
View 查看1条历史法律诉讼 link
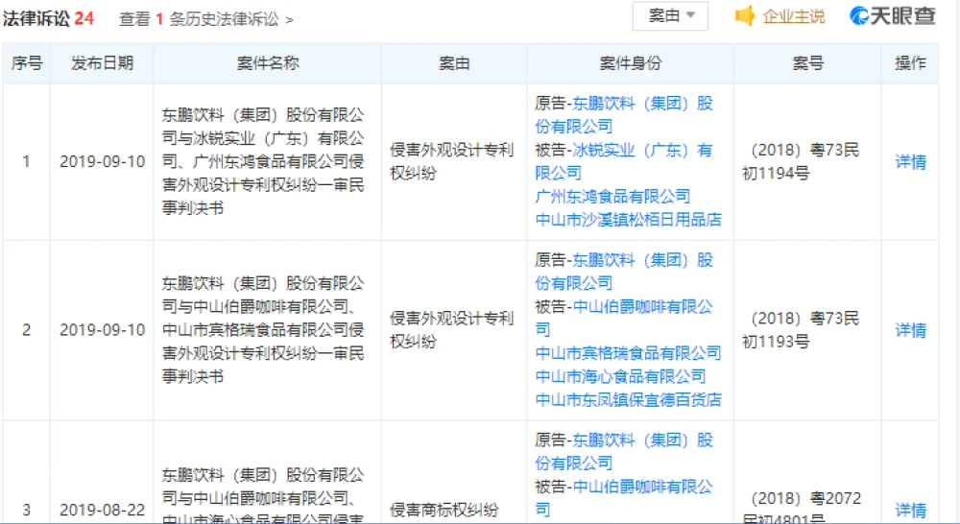206,19
